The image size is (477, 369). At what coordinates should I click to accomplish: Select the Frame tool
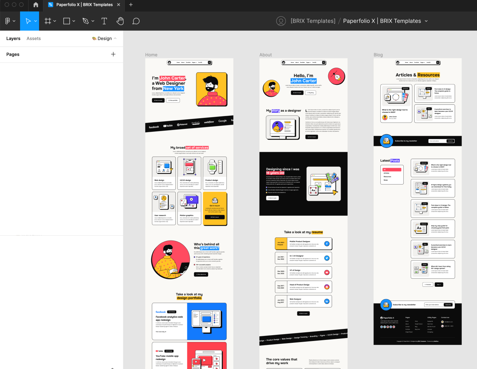pyautogui.click(x=48, y=21)
